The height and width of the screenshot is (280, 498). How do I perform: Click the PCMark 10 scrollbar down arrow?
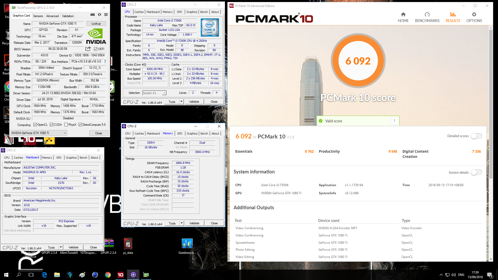coord(490,259)
